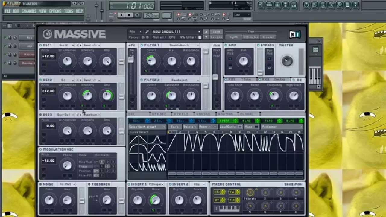Click the 7 LFO green crosshair handle
Image resolution: width=386 pixels, height=217 pixels.
(x=279, y=121)
